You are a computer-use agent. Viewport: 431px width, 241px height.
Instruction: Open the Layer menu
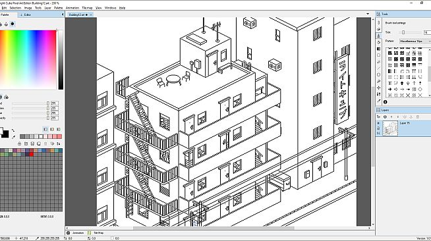tap(48, 8)
